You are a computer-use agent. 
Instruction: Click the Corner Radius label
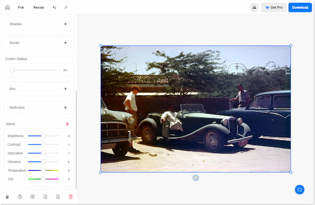tap(16, 59)
